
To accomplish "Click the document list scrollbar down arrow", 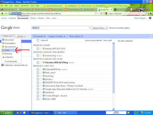I will pos(114,109).
